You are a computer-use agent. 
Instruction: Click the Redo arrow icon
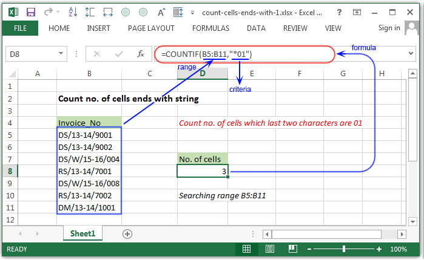49,12
